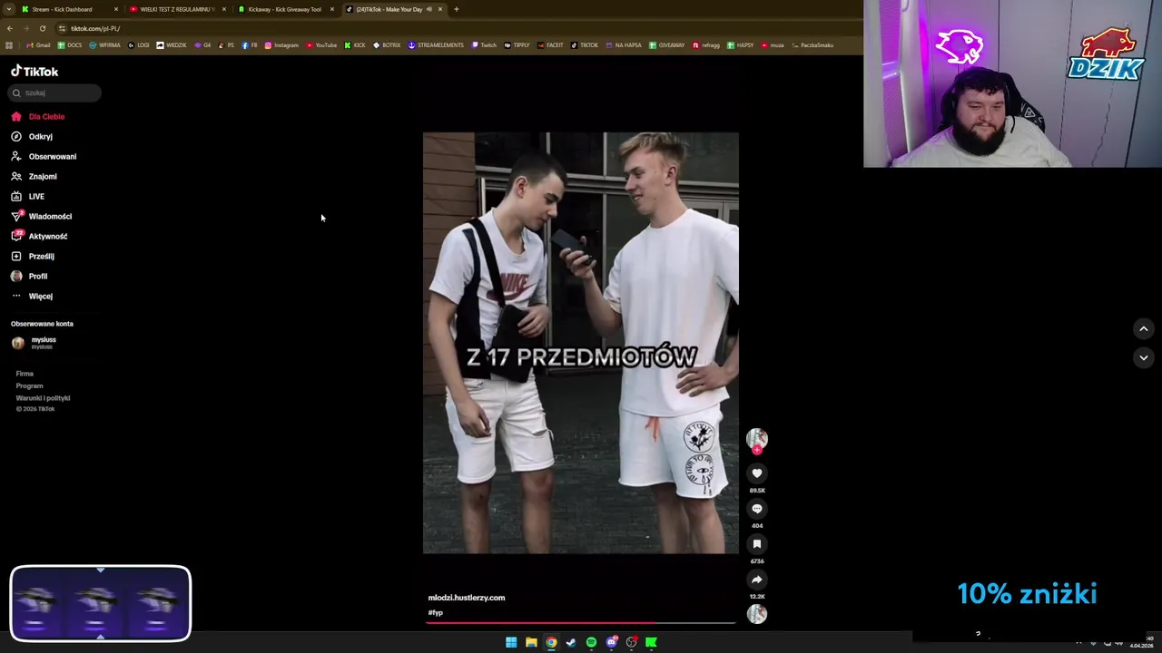Open the KICK bookmark
Image resolution: width=1162 pixels, height=653 pixels.
[x=355, y=45]
